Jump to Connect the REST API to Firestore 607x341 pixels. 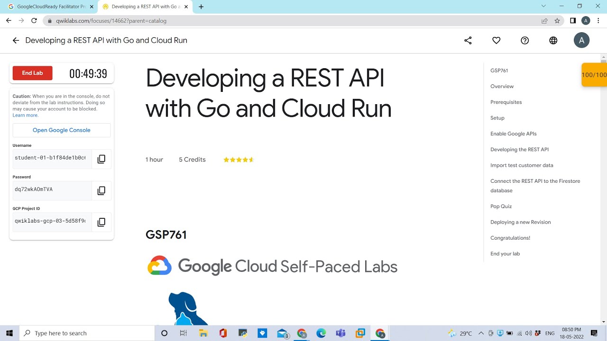(535, 186)
